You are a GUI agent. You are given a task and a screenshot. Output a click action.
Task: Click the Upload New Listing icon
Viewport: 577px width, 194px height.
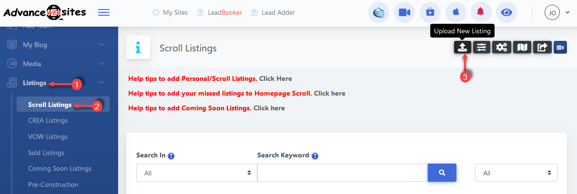(x=462, y=47)
